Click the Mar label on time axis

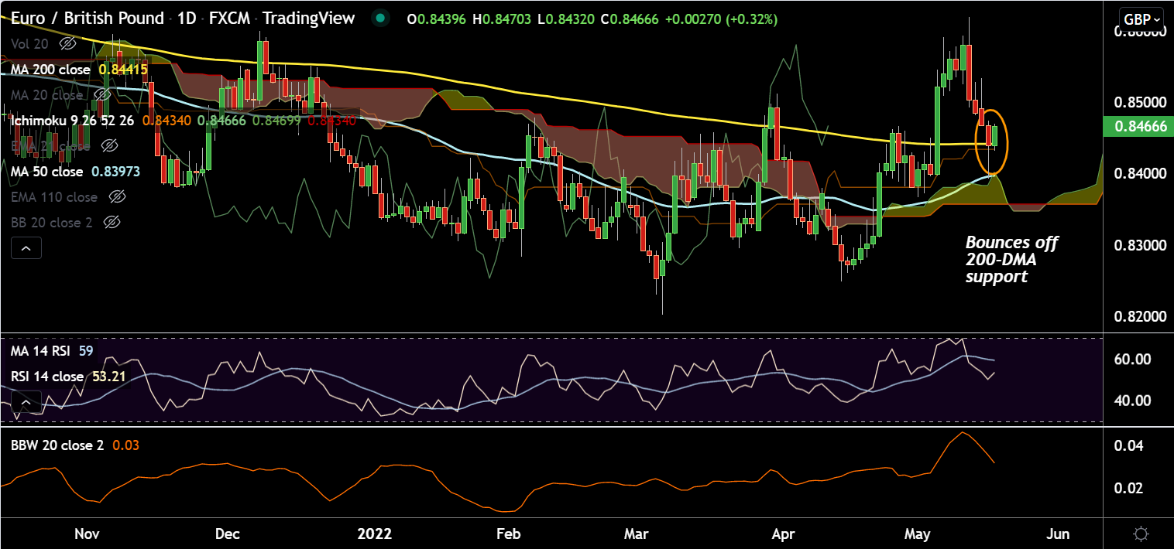pos(637,534)
